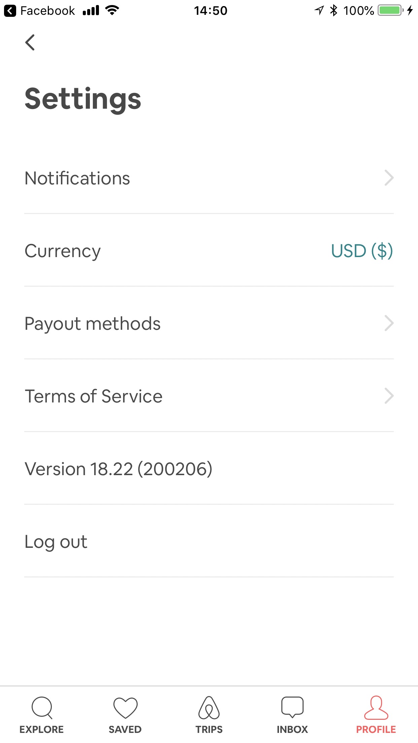Select the Profile person icon

click(x=376, y=707)
